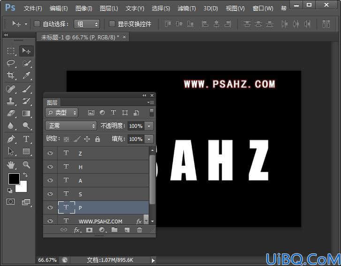The height and width of the screenshot is (266, 341).
Task: Open the 组 auto-select dropdown
Action: [87, 24]
